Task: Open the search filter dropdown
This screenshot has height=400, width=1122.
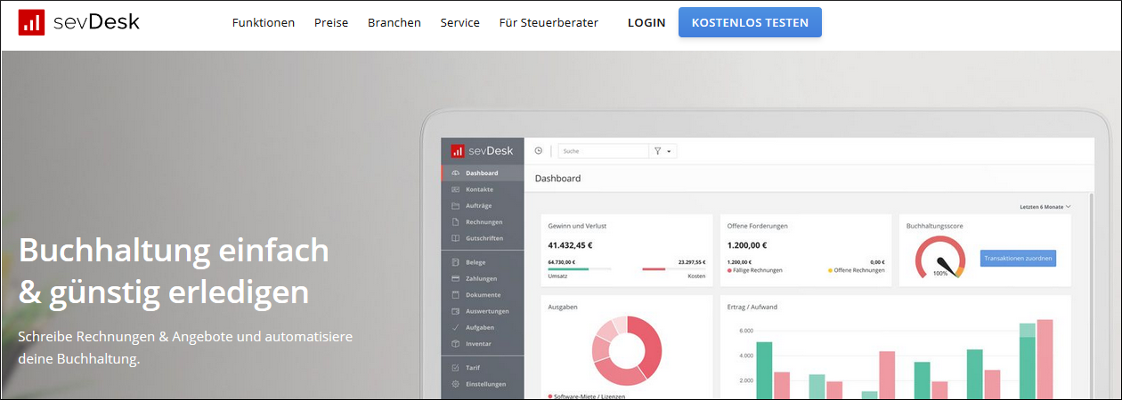Action: point(663,151)
